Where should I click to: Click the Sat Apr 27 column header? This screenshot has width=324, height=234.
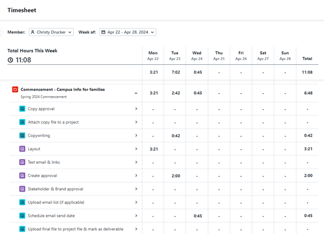point(263,56)
